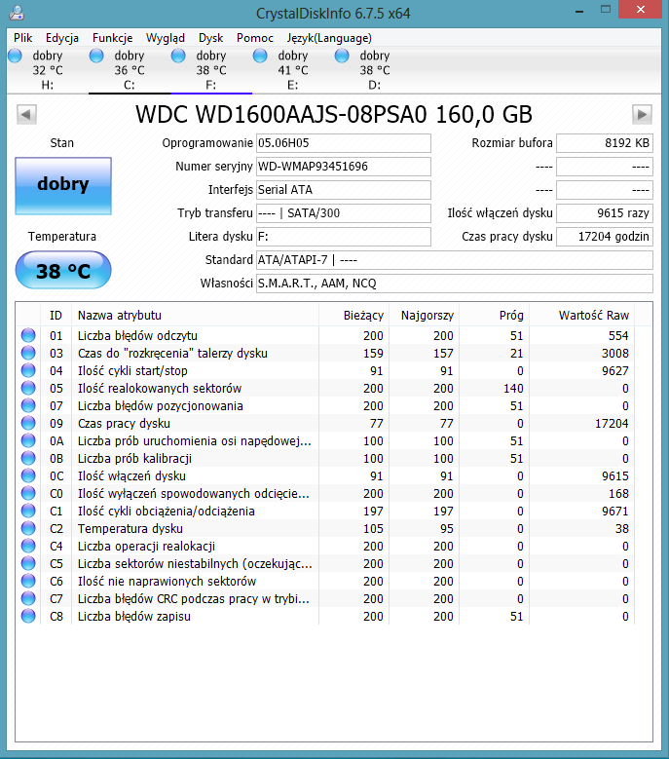Click status orb for attribute 04 start/stop
The image size is (669, 759).
(x=28, y=370)
